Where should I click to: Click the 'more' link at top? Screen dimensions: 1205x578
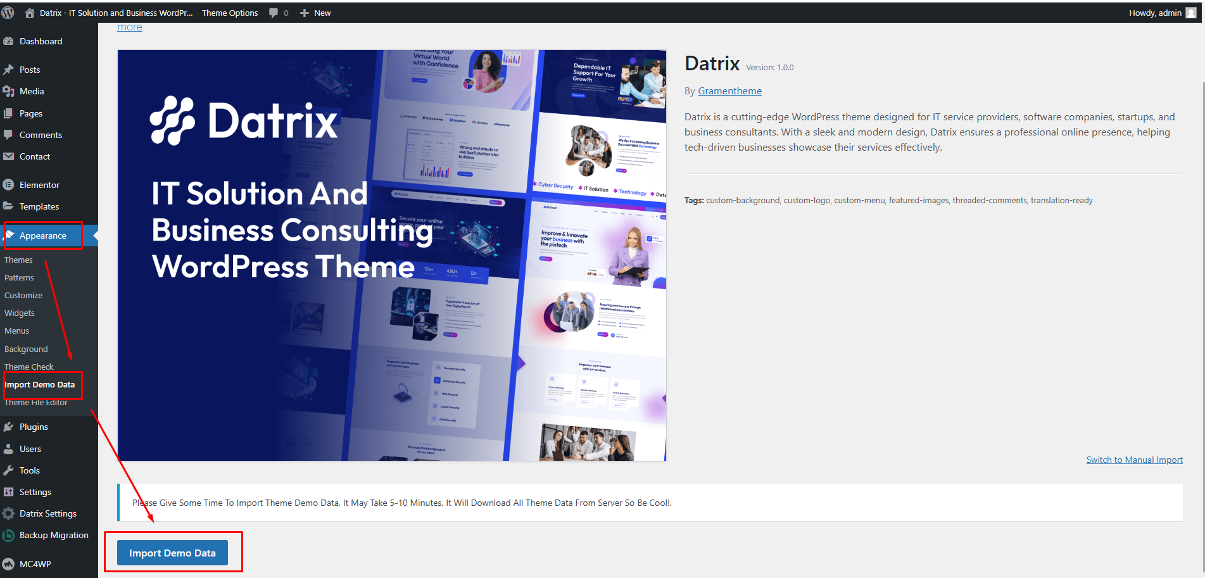130,27
